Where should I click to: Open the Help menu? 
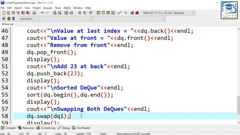pyautogui.click(x=88, y=8)
